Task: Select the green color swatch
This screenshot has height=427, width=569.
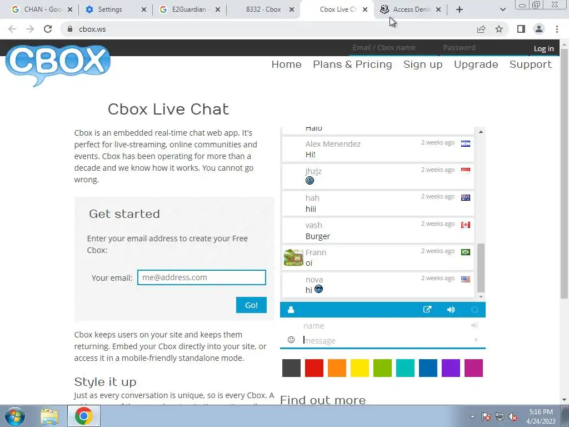Action: pyautogui.click(x=382, y=368)
